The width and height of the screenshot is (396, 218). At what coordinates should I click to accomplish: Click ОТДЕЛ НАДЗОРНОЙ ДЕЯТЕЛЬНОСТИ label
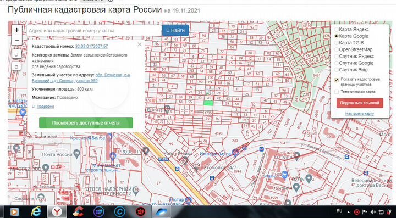coord(108,192)
